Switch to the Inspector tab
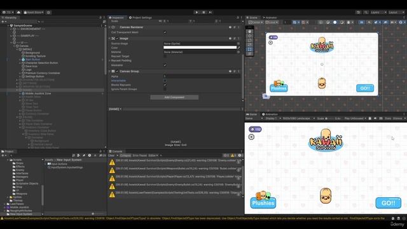This screenshot has height=229, width=407. coord(116,17)
